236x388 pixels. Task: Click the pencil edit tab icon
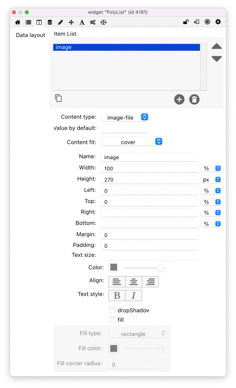[x=61, y=22]
